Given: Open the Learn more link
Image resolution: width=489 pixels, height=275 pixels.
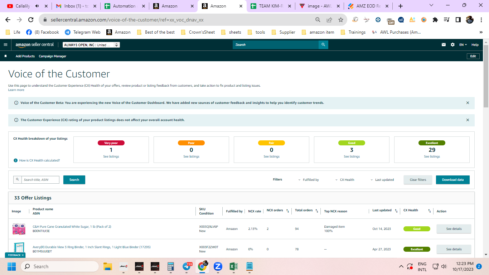Looking at the screenshot, I should point(16,90).
